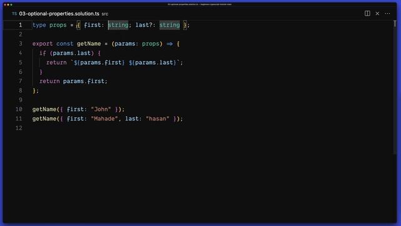Click the vertical scrollbar of the editor
This screenshot has width=401, height=226.
coord(395,87)
